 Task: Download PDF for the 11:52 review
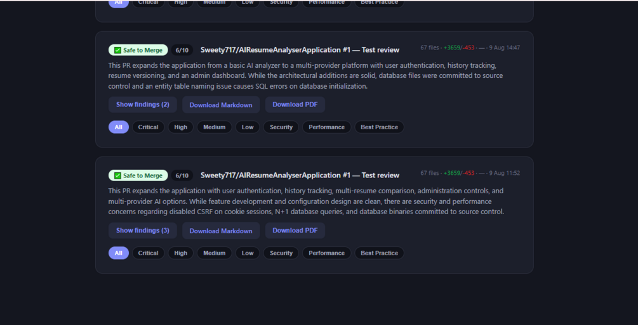pos(295,231)
